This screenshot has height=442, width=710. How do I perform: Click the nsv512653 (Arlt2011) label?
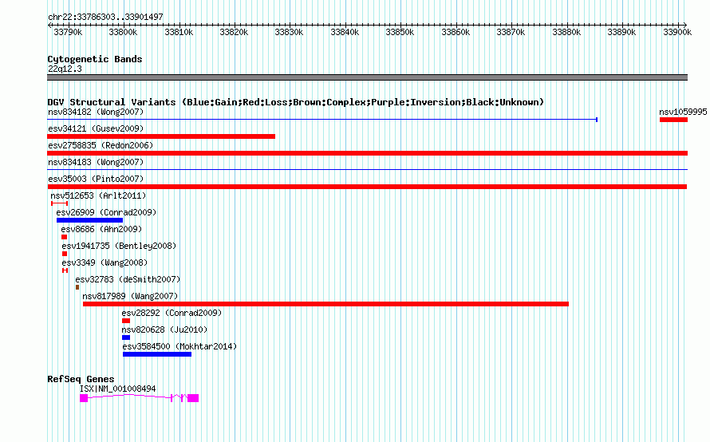pyautogui.click(x=98, y=195)
